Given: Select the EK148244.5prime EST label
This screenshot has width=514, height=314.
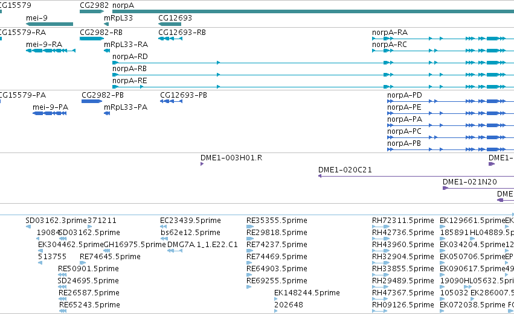Looking at the screenshot, I should [x=307, y=293].
